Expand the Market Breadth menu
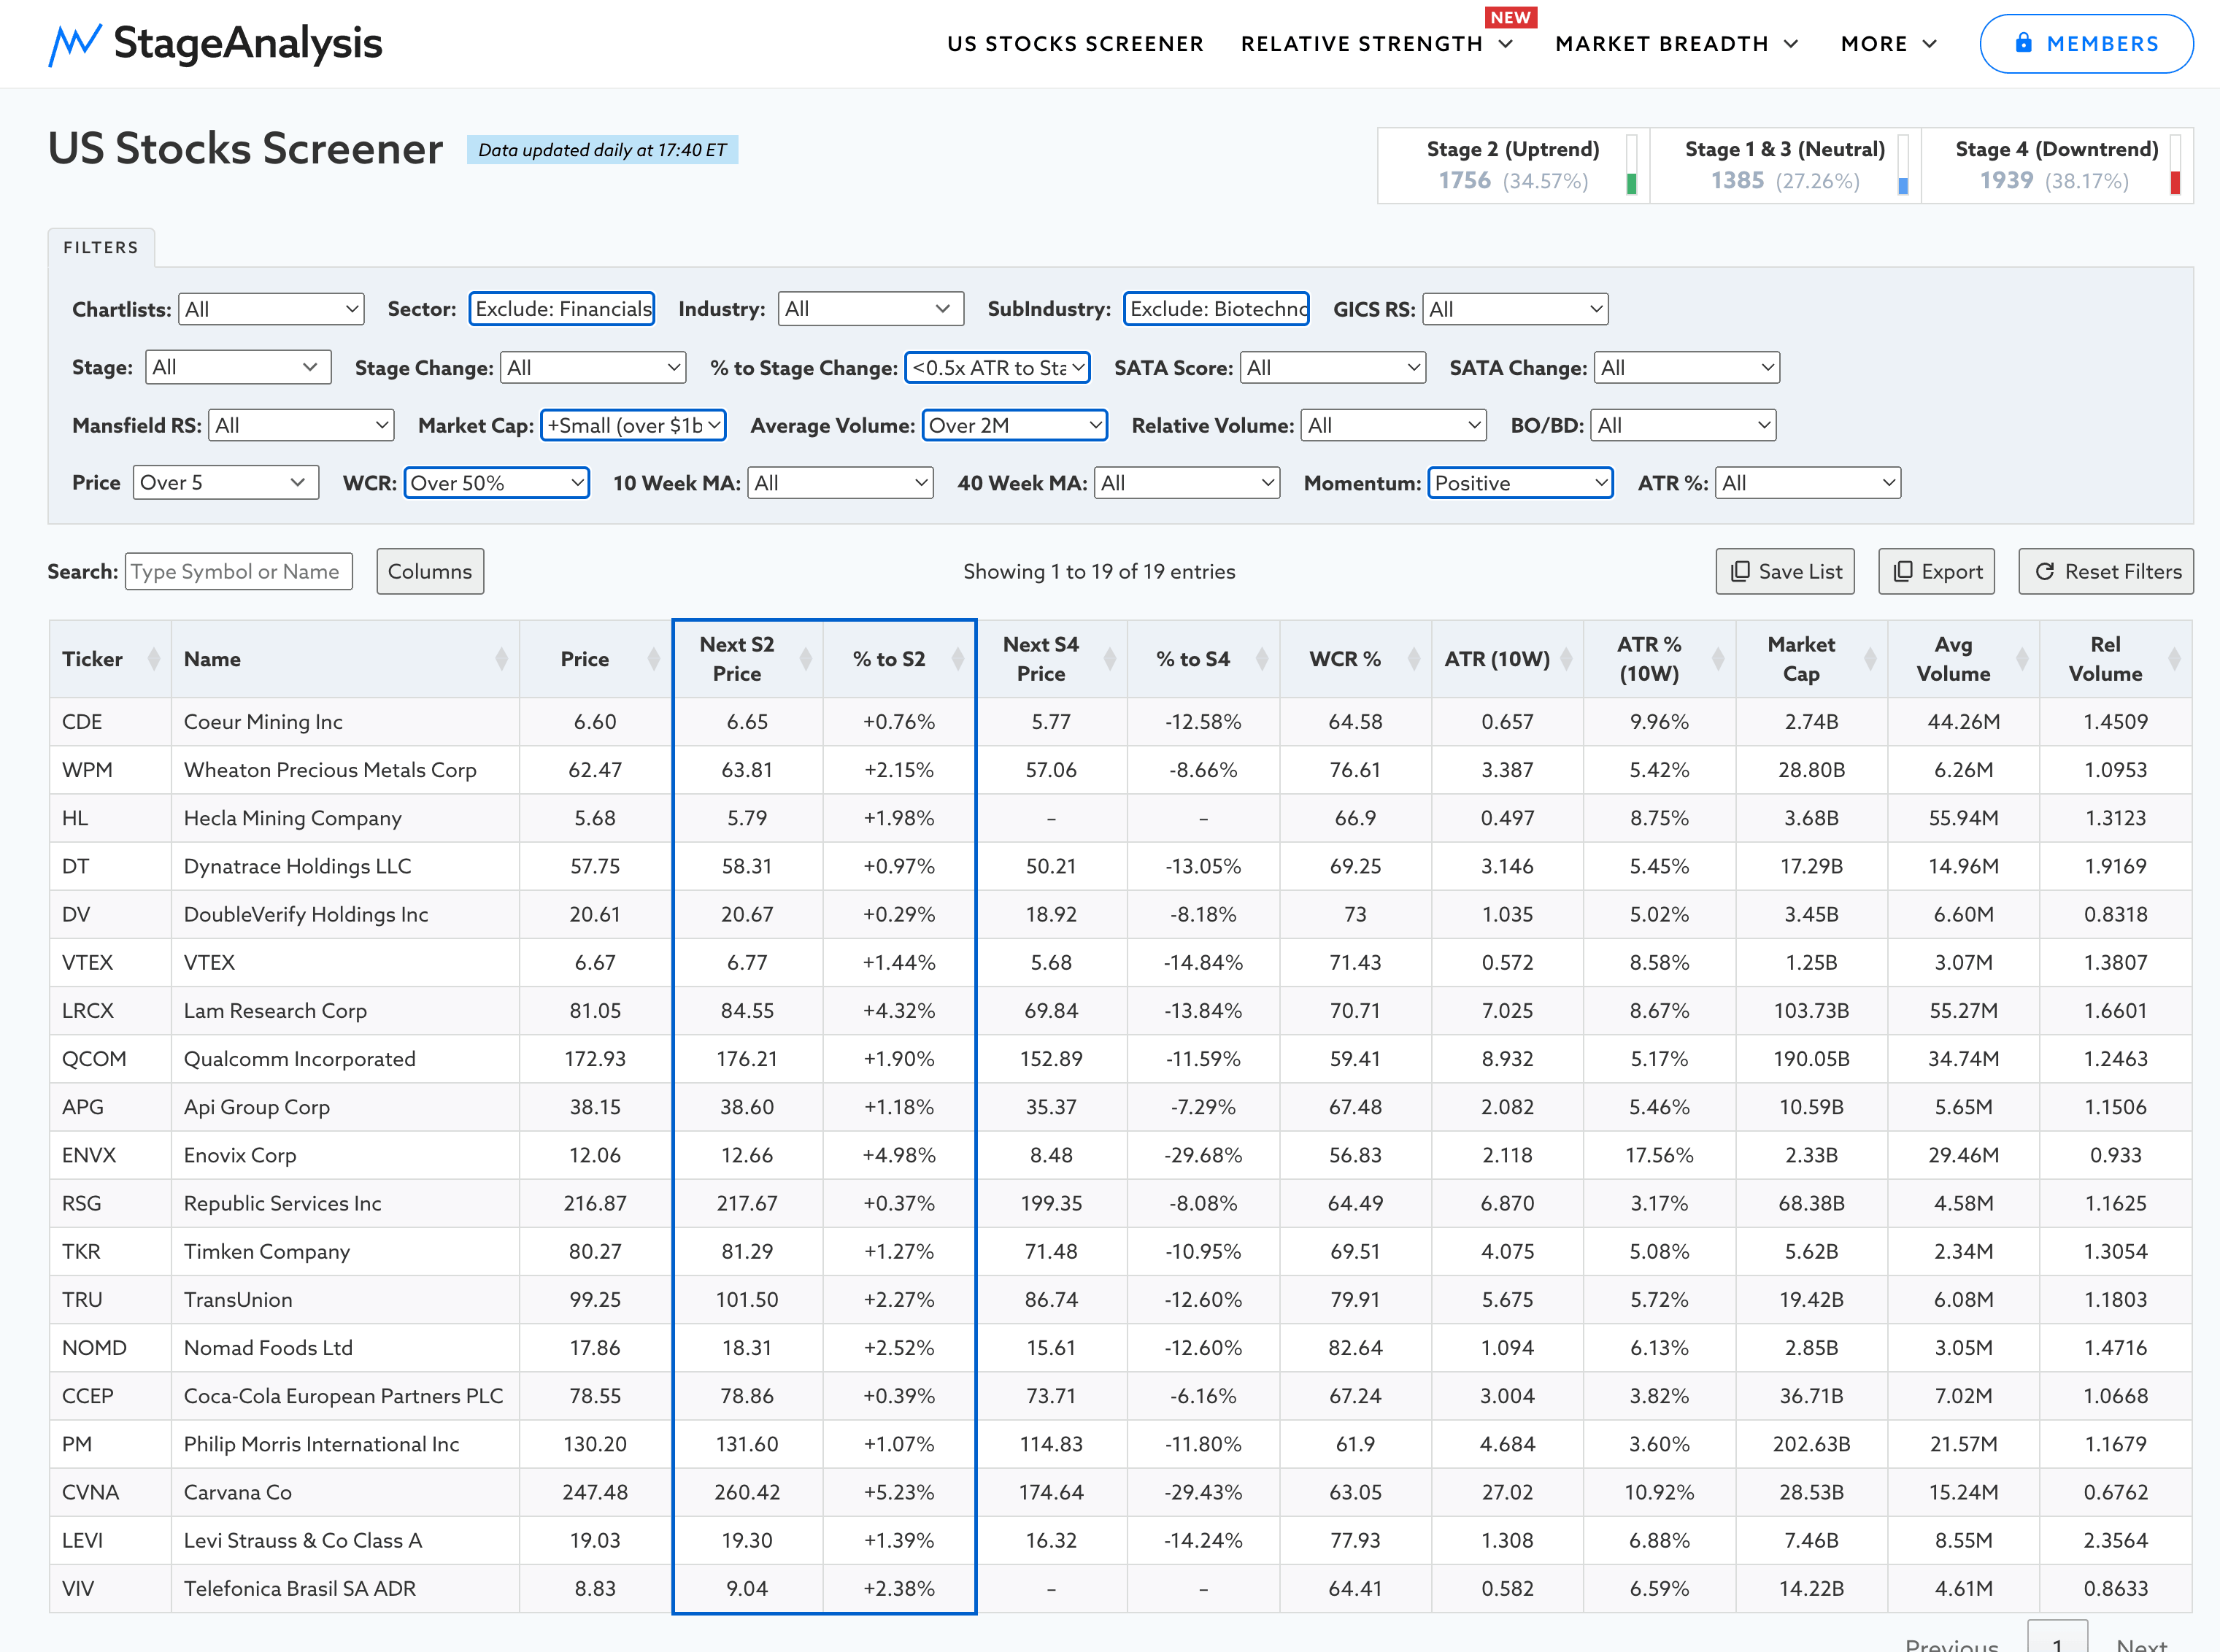 1677,44
